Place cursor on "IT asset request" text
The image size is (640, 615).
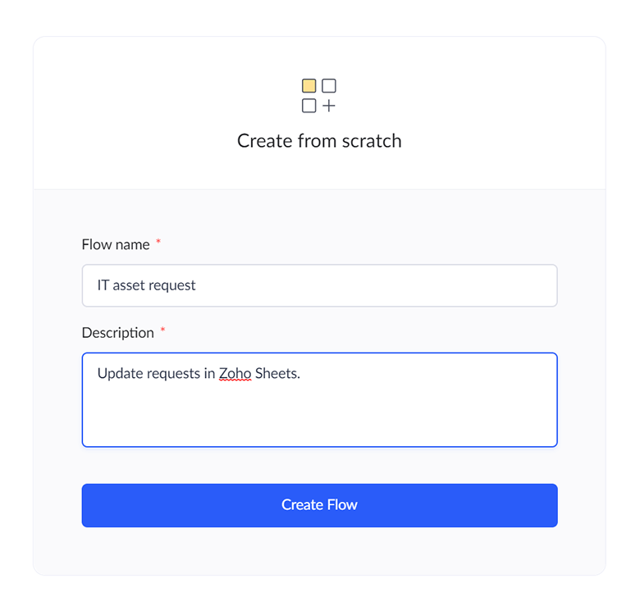(147, 285)
